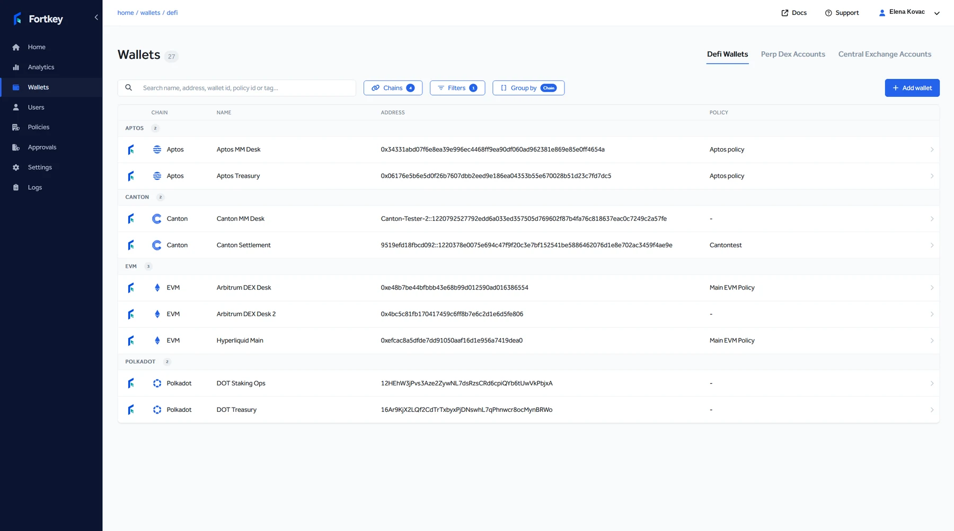Open the Group by Chain dropdown
The width and height of the screenshot is (954, 531).
tap(528, 88)
